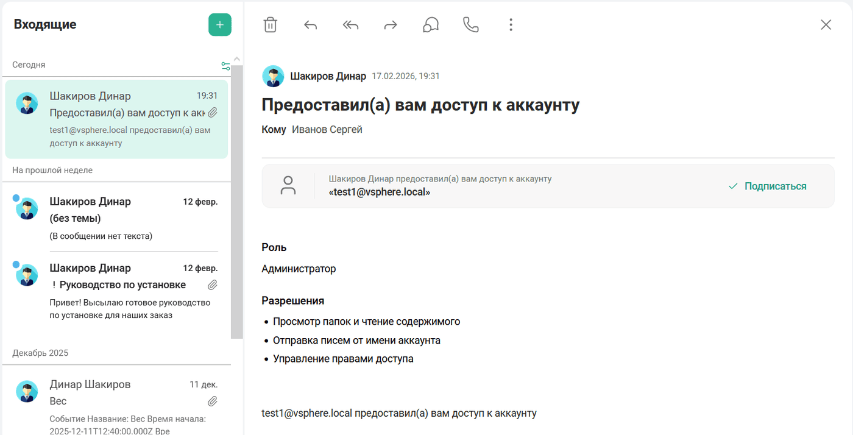This screenshot has width=853, height=435.
Task: Click «test1@vsphere.local» in the access card
Action: tap(380, 192)
